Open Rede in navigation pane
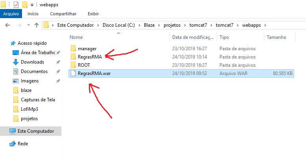This screenshot has width=306, height=161. point(23,144)
